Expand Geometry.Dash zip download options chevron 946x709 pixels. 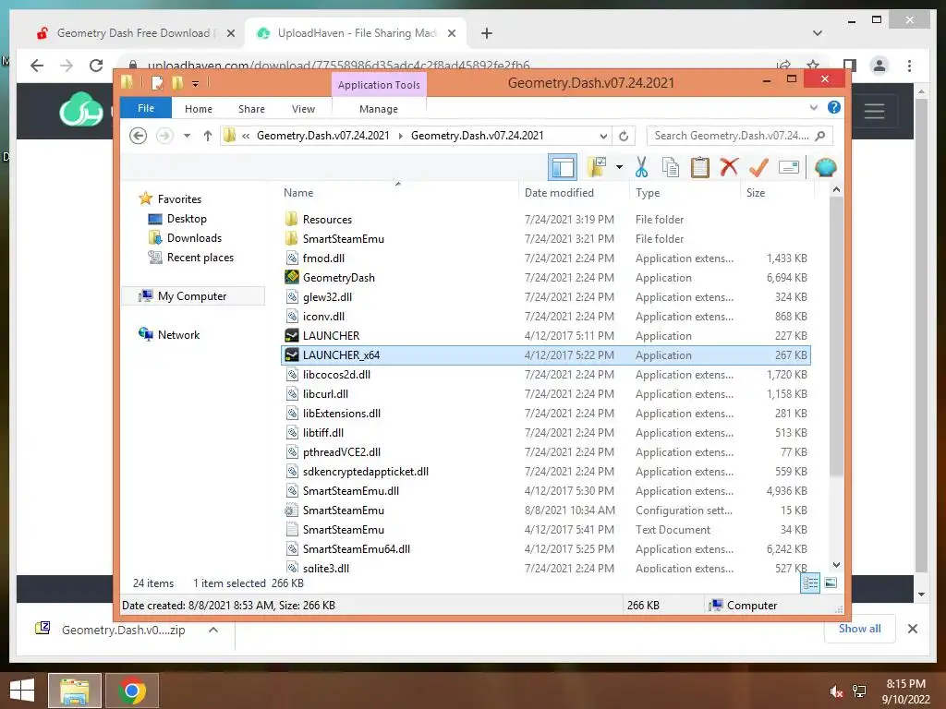(x=213, y=630)
